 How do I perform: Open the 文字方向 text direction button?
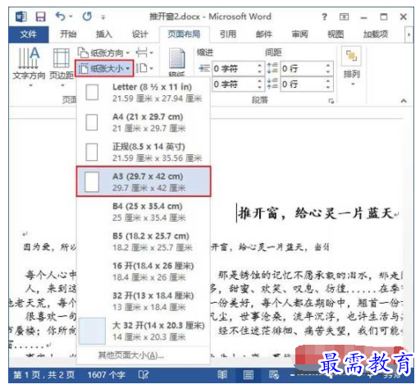point(29,67)
